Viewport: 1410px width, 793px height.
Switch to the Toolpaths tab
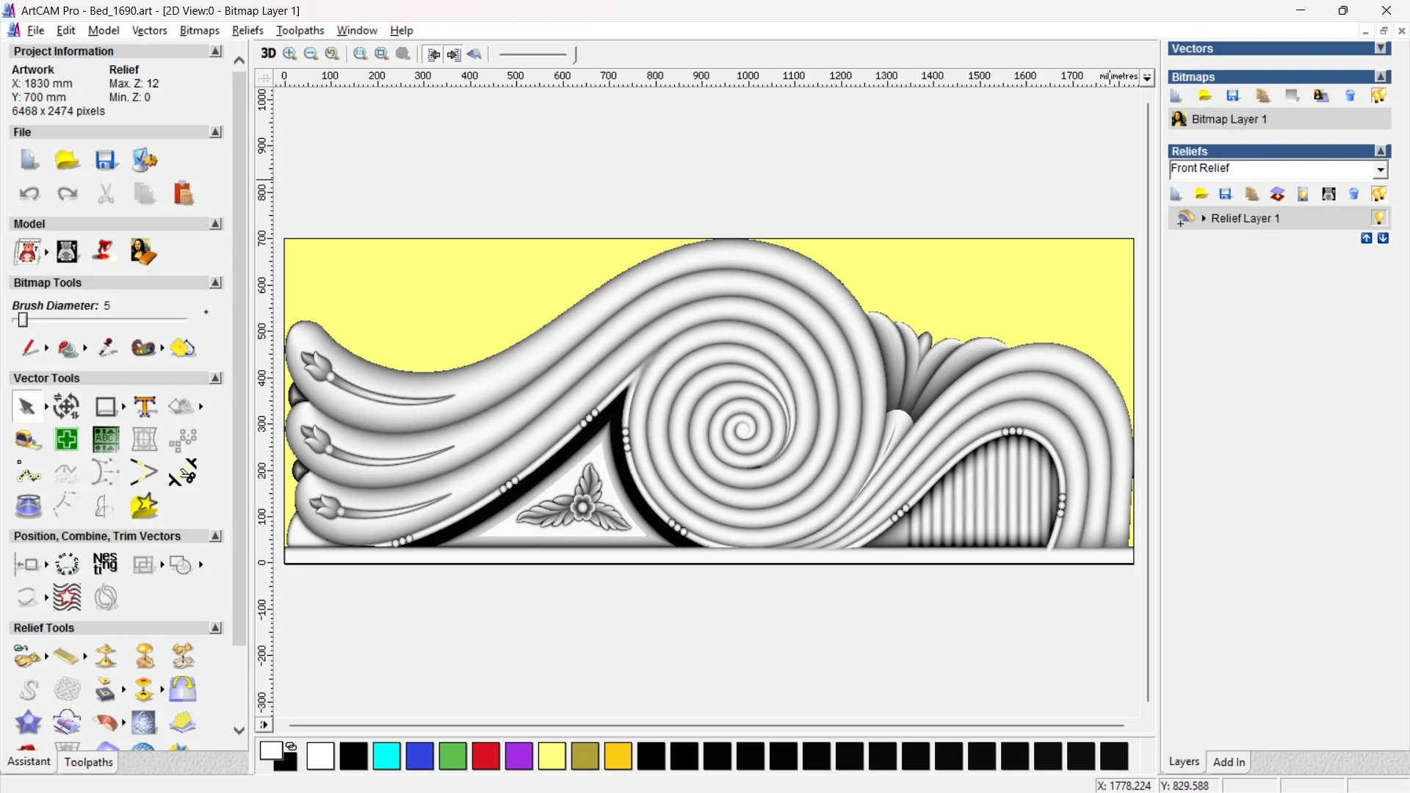pyautogui.click(x=88, y=761)
